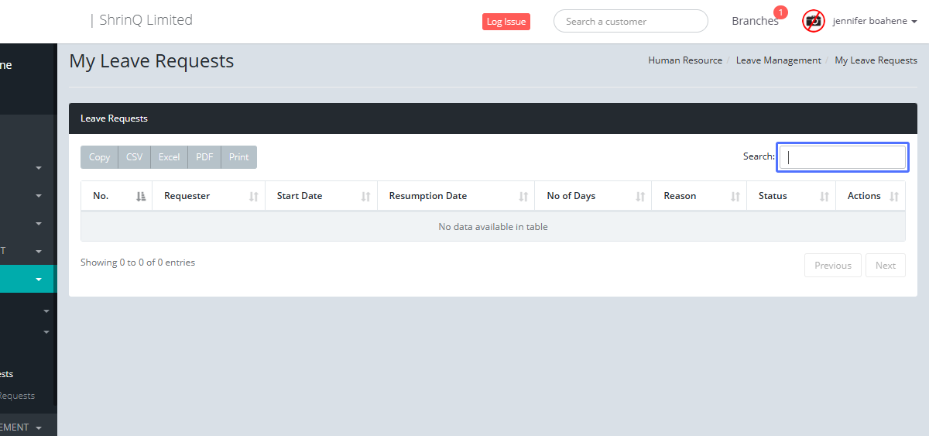Sort by Status column arrows
929x436 pixels.
(824, 197)
